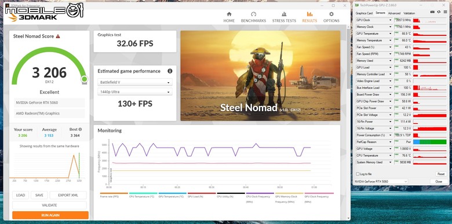
Task: Click the 3DMark title bar app icon
Action: [8, 5]
